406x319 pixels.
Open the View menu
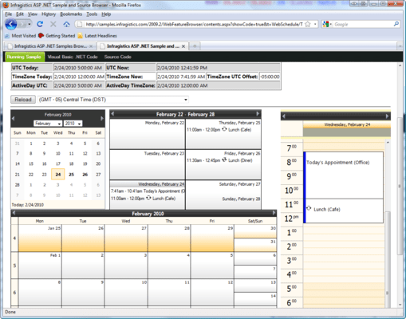[x=33, y=14]
